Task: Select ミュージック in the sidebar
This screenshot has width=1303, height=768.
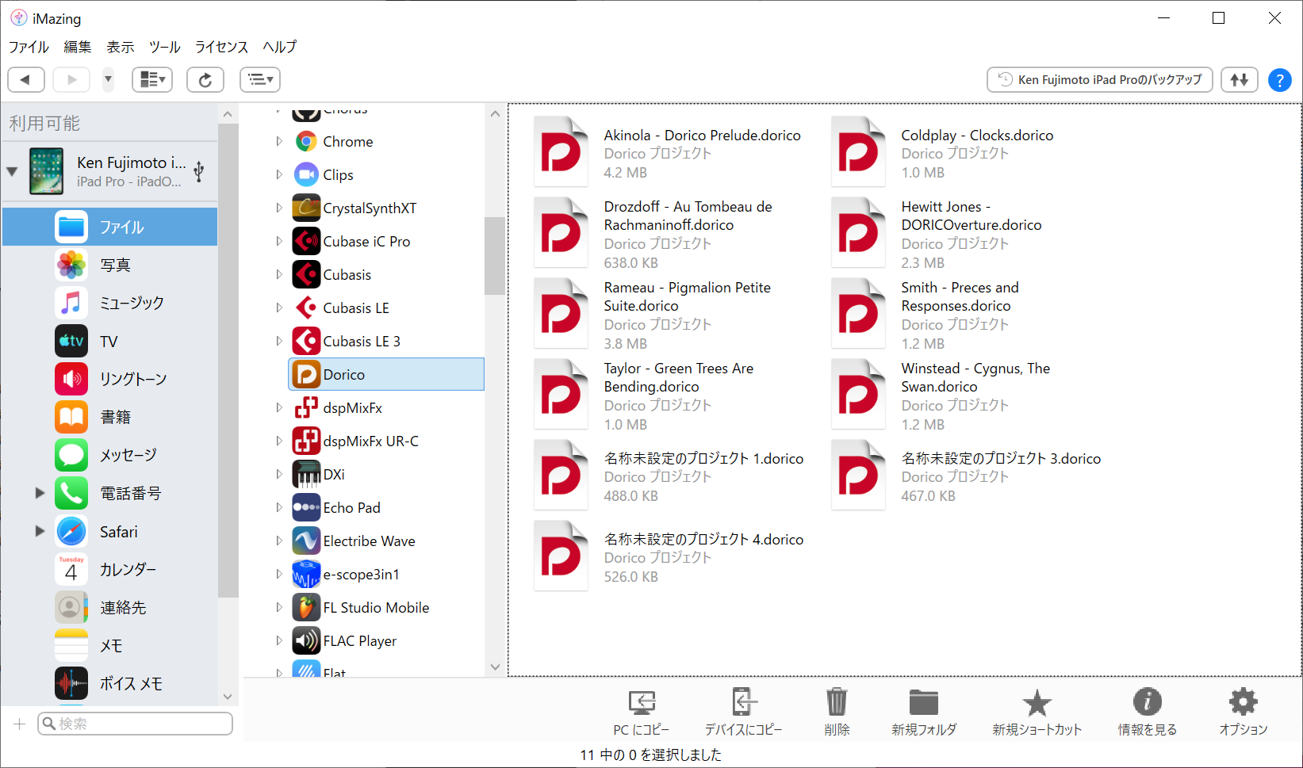Action: [109, 303]
